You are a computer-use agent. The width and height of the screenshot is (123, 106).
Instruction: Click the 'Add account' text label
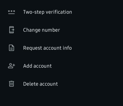(37, 66)
